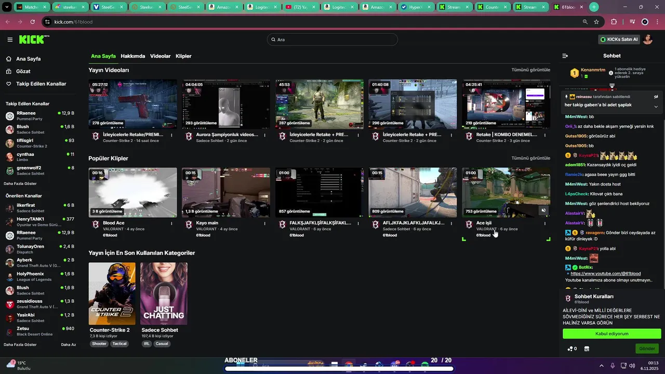The width and height of the screenshot is (665, 374).
Task: Open zeusidiouss channel avatar
Action: (x=9, y=304)
